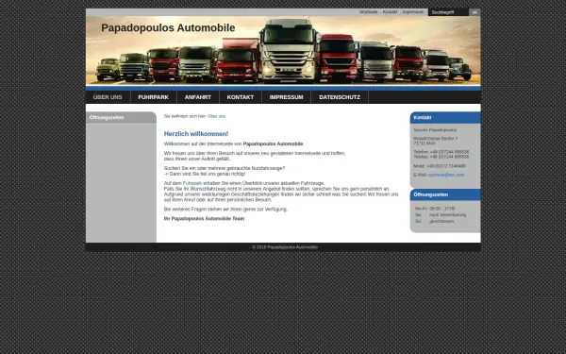Click the Mobil phone number text
Image resolution: width=566 pixels, height=354 pixels.
tap(440, 166)
